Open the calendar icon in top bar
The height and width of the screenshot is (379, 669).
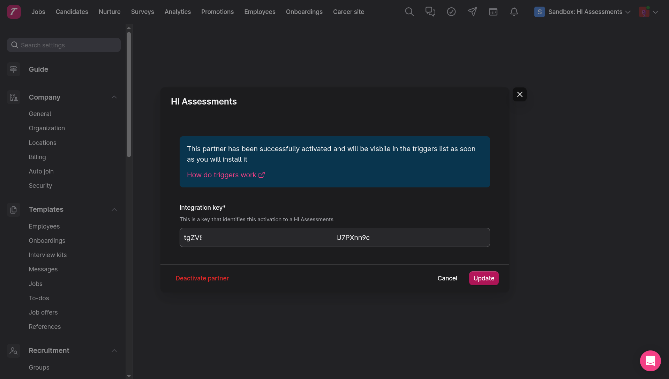tap(493, 12)
